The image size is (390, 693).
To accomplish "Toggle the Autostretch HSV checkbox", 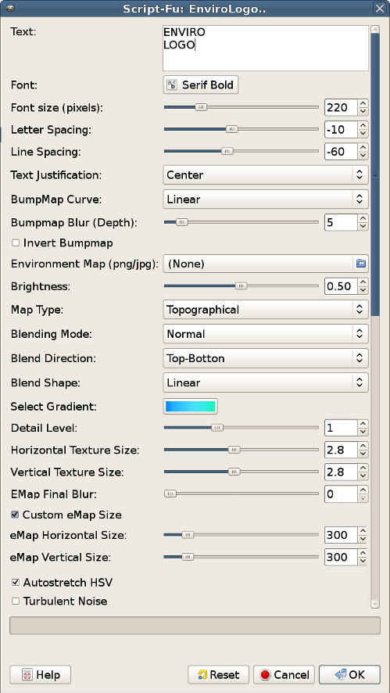I will (x=16, y=583).
